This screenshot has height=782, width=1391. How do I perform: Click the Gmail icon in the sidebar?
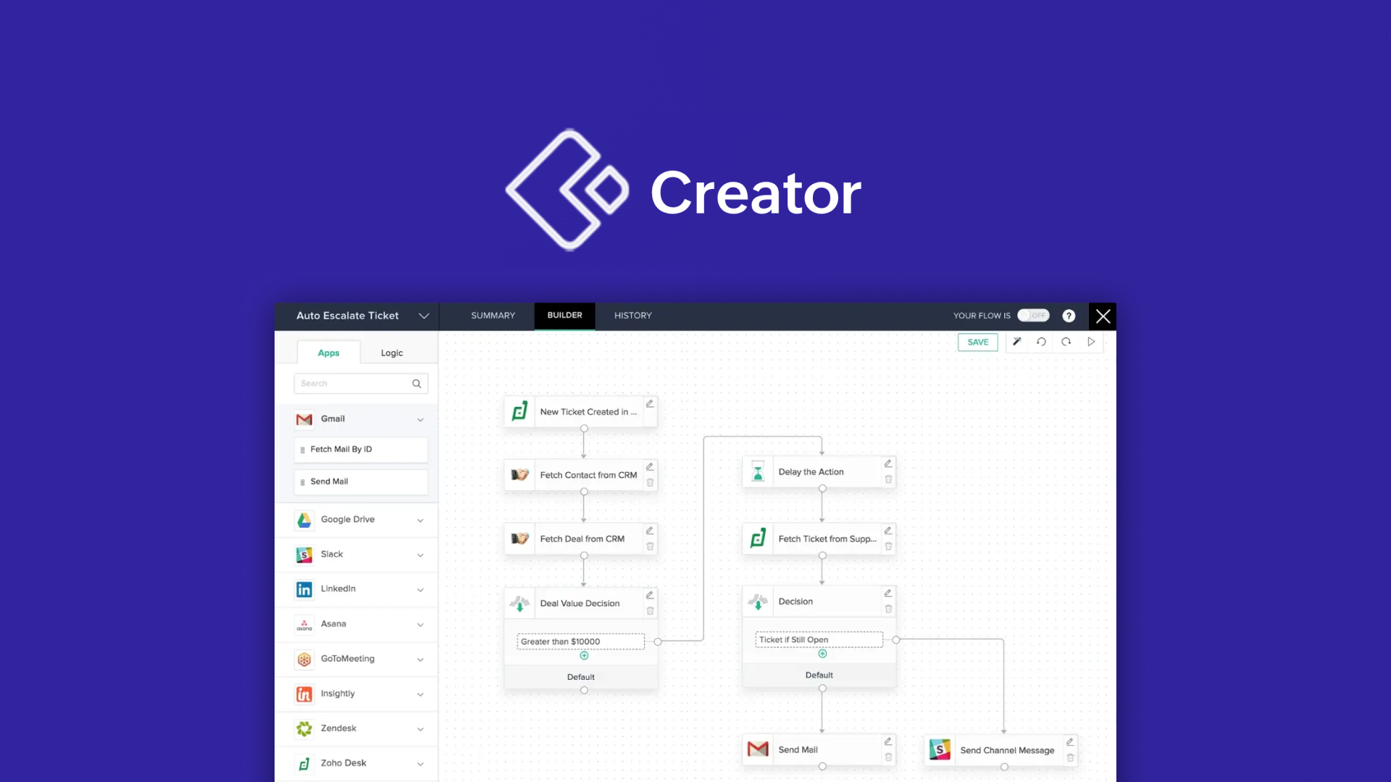(x=304, y=419)
